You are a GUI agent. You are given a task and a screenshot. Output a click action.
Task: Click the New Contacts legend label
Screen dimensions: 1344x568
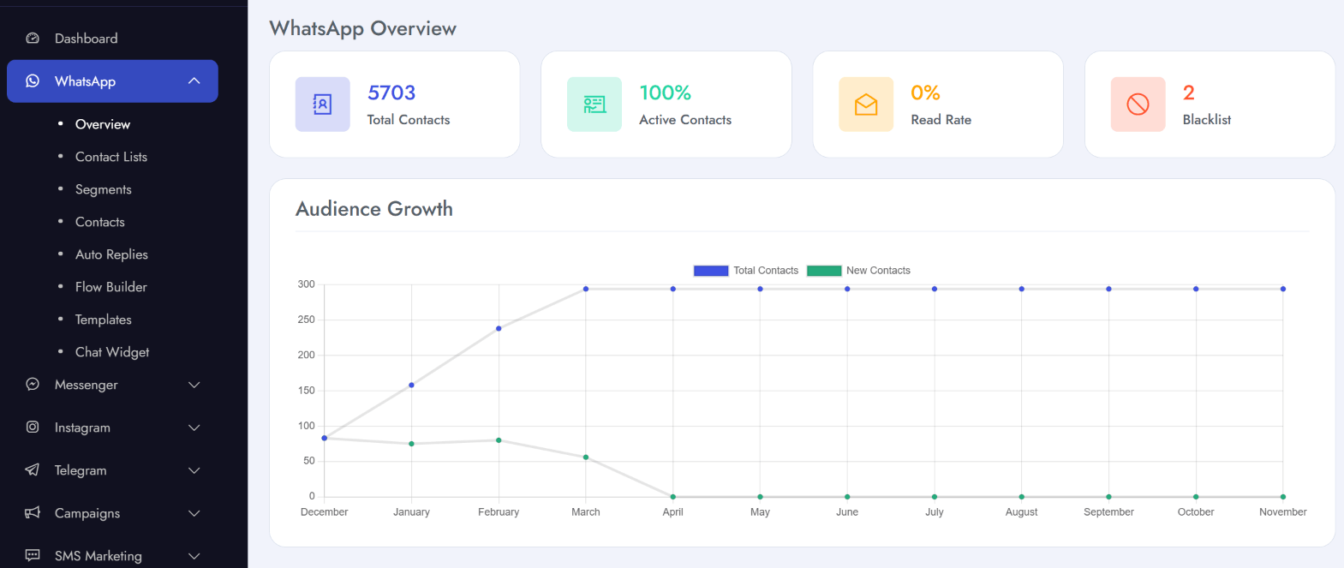point(878,271)
